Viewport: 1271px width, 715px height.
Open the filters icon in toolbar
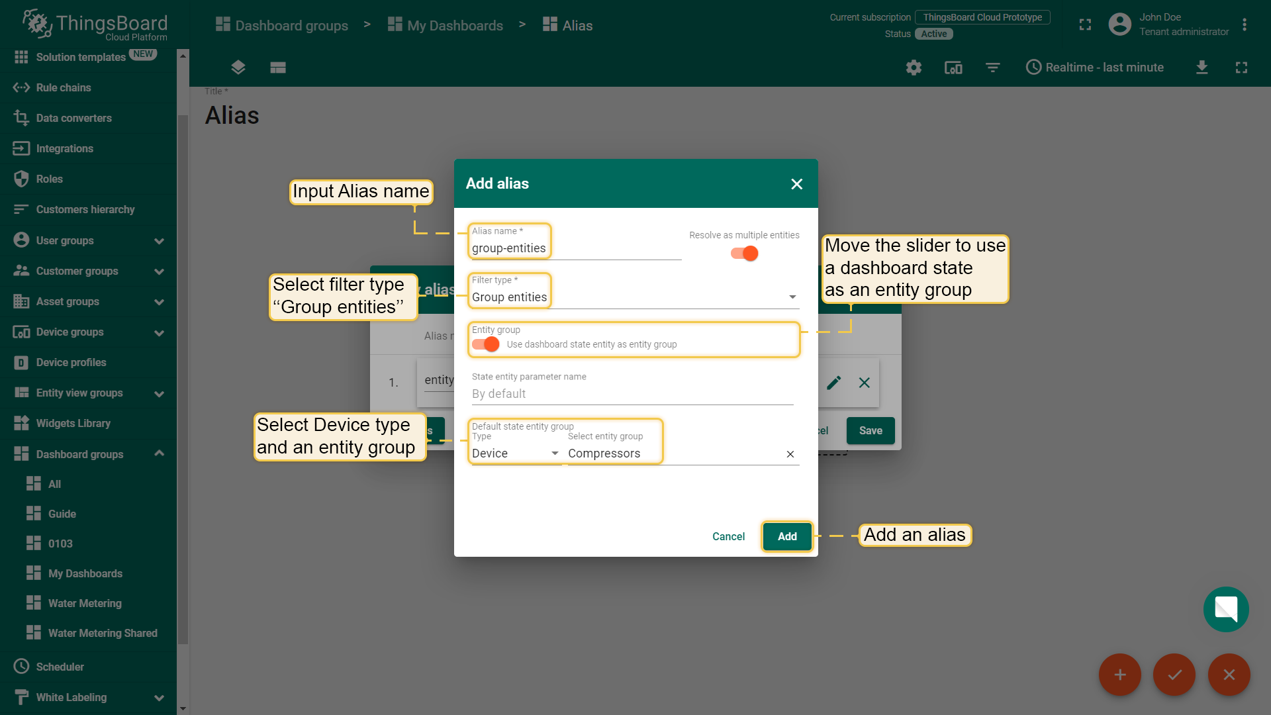point(992,68)
